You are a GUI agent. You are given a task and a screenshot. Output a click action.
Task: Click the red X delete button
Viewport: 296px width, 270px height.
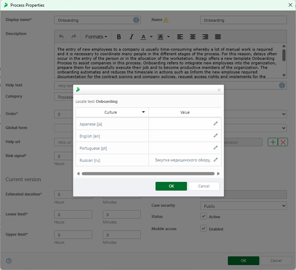coord(283,142)
